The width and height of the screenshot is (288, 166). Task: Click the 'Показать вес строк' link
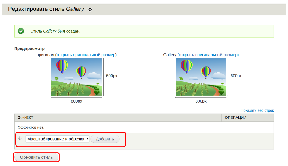pos(257,110)
